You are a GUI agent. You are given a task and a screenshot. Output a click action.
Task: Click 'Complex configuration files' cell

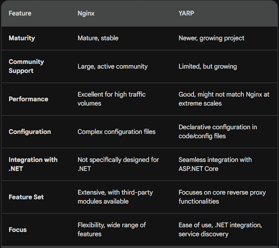117,132
